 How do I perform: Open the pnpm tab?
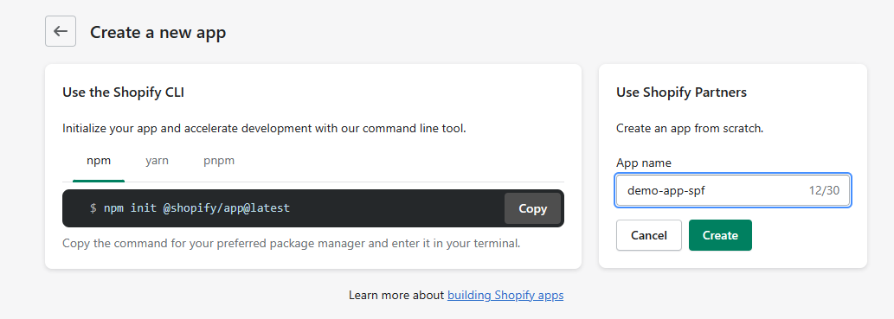pyautogui.click(x=219, y=161)
